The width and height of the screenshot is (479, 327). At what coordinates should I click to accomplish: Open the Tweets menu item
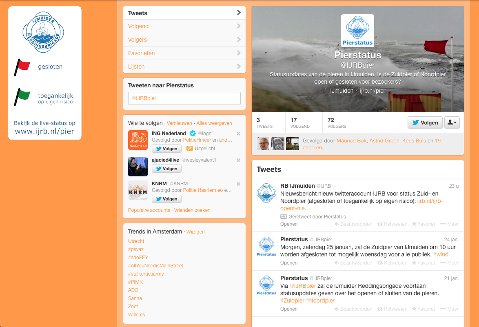184,13
